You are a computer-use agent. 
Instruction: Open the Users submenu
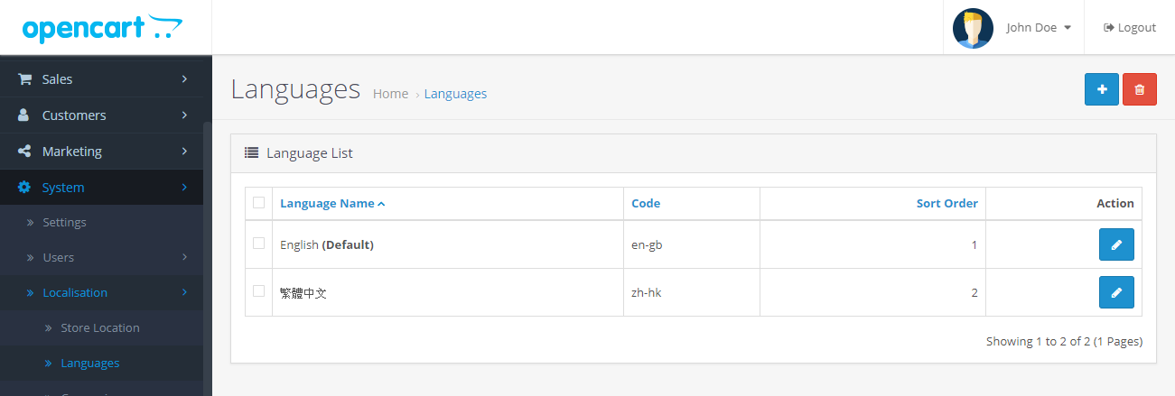pos(101,257)
